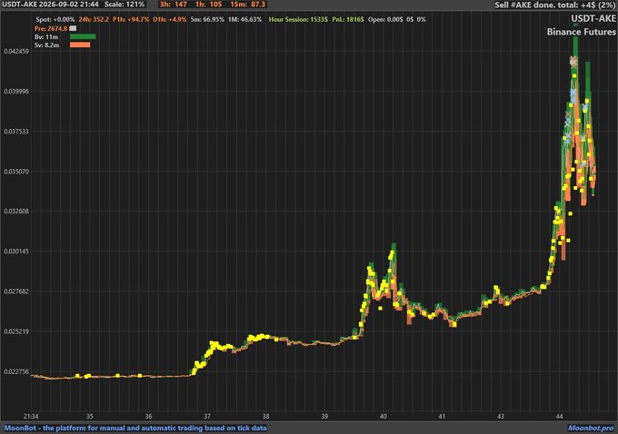Click the PnL: 1816$ readout

point(348,19)
